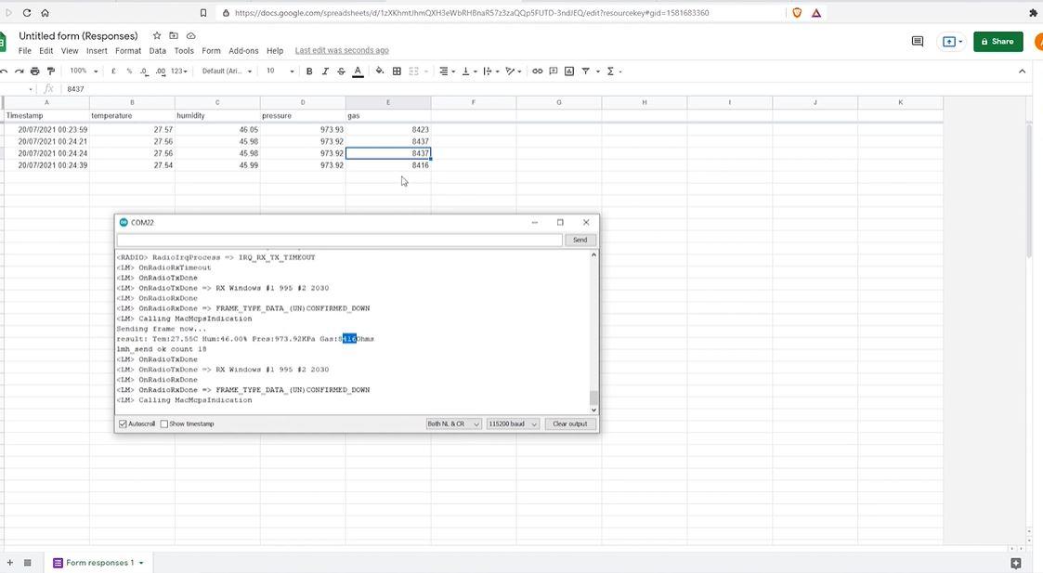
Task: Increase decimal places in toolbar
Action: pyautogui.click(x=161, y=72)
